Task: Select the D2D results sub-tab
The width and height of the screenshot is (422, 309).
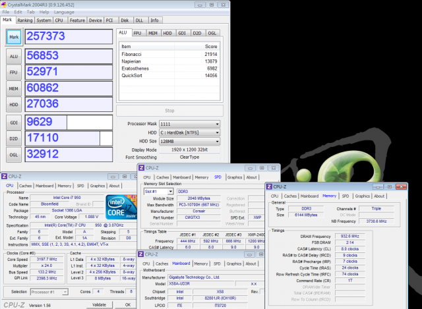Action: pyautogui.click(x=197, y=33)
